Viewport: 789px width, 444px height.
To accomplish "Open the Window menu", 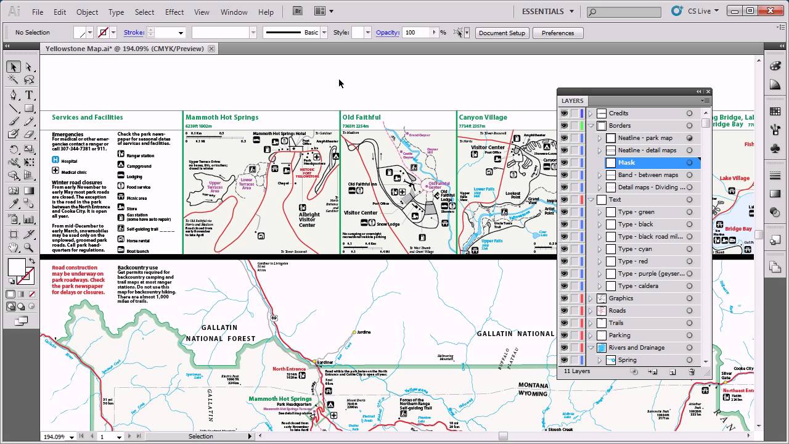I will pos(234,12).
